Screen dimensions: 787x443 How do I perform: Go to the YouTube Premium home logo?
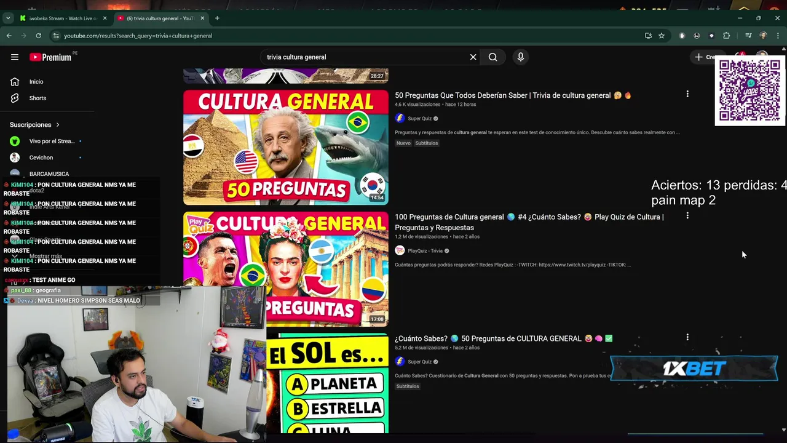tap(52, 57)
